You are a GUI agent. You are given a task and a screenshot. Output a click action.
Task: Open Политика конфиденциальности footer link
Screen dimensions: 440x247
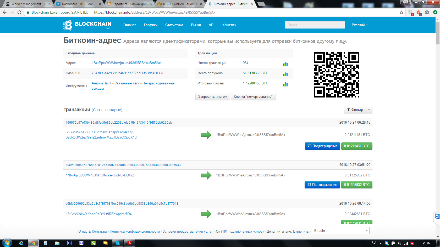click(135, 232)
